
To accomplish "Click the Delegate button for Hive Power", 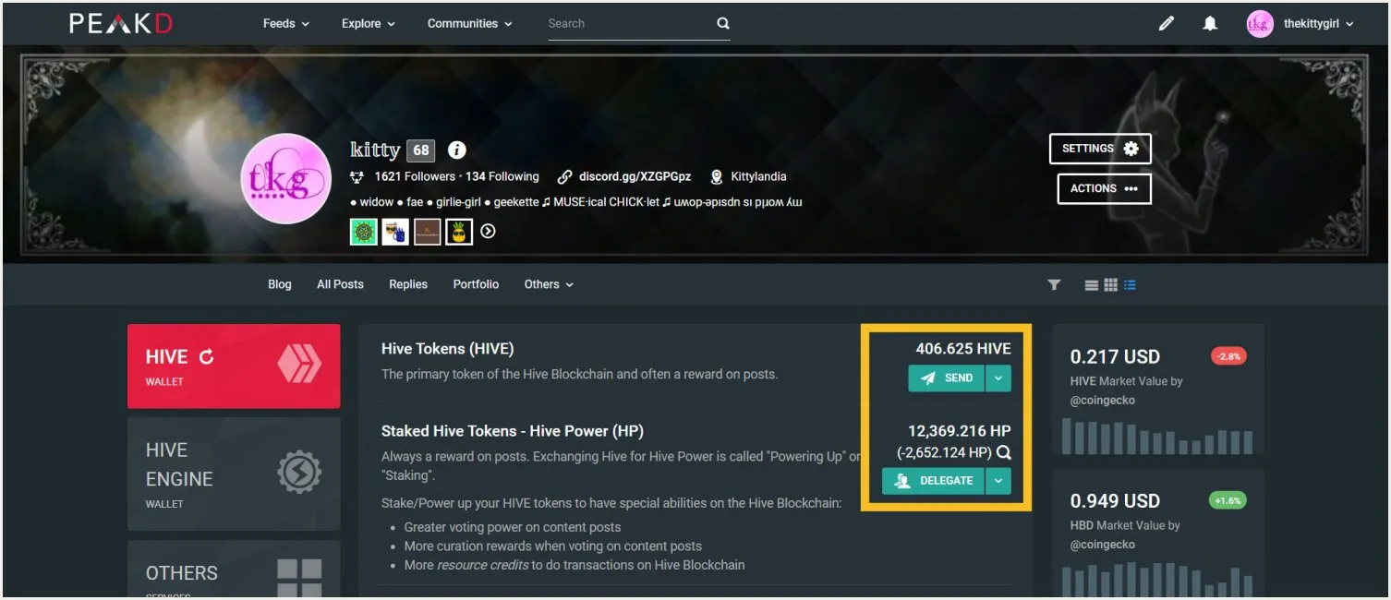I will (934, 481).
